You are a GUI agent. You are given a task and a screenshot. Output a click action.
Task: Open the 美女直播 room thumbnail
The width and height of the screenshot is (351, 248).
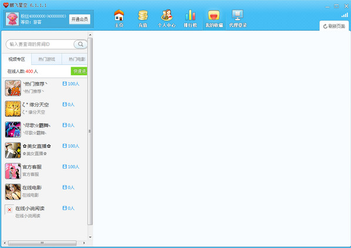point(13,151)
